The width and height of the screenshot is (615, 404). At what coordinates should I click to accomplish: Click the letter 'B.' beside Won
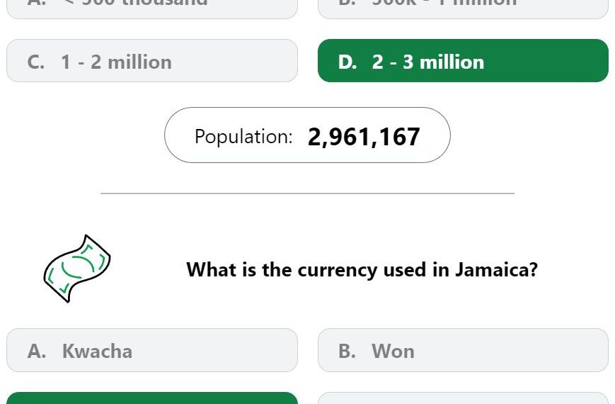point(347,351)
